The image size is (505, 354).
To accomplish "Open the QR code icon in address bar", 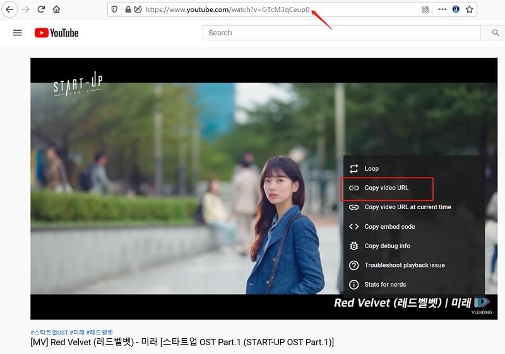I will pos(425,9).
